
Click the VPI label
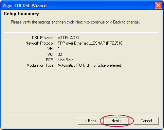pyautogui.click(x=50, y=49)
